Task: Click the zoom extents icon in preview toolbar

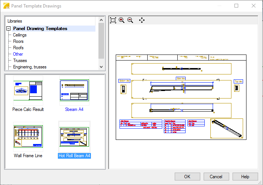Action: (x=113, y=20)
